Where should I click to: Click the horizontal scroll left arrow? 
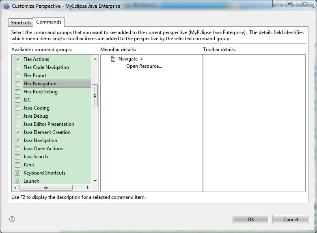click(x=15, y=188)
